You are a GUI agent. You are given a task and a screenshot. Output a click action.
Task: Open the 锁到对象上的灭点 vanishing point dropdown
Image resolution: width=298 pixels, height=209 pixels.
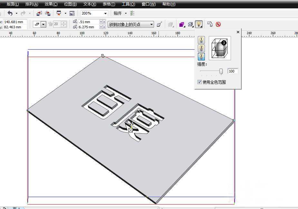tap(152, 24)
